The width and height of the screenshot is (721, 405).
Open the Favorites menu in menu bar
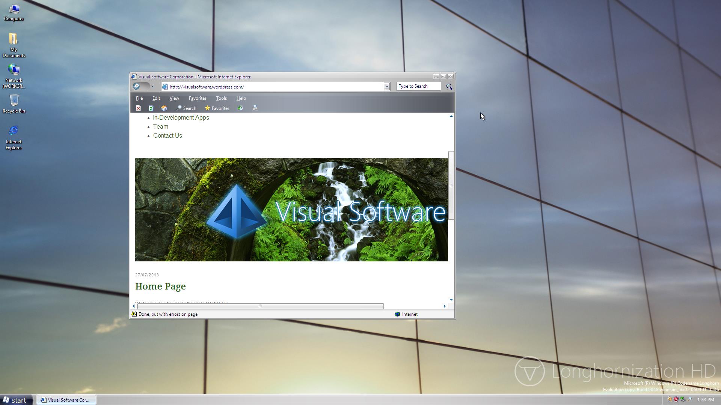click(x=198, y=98)
